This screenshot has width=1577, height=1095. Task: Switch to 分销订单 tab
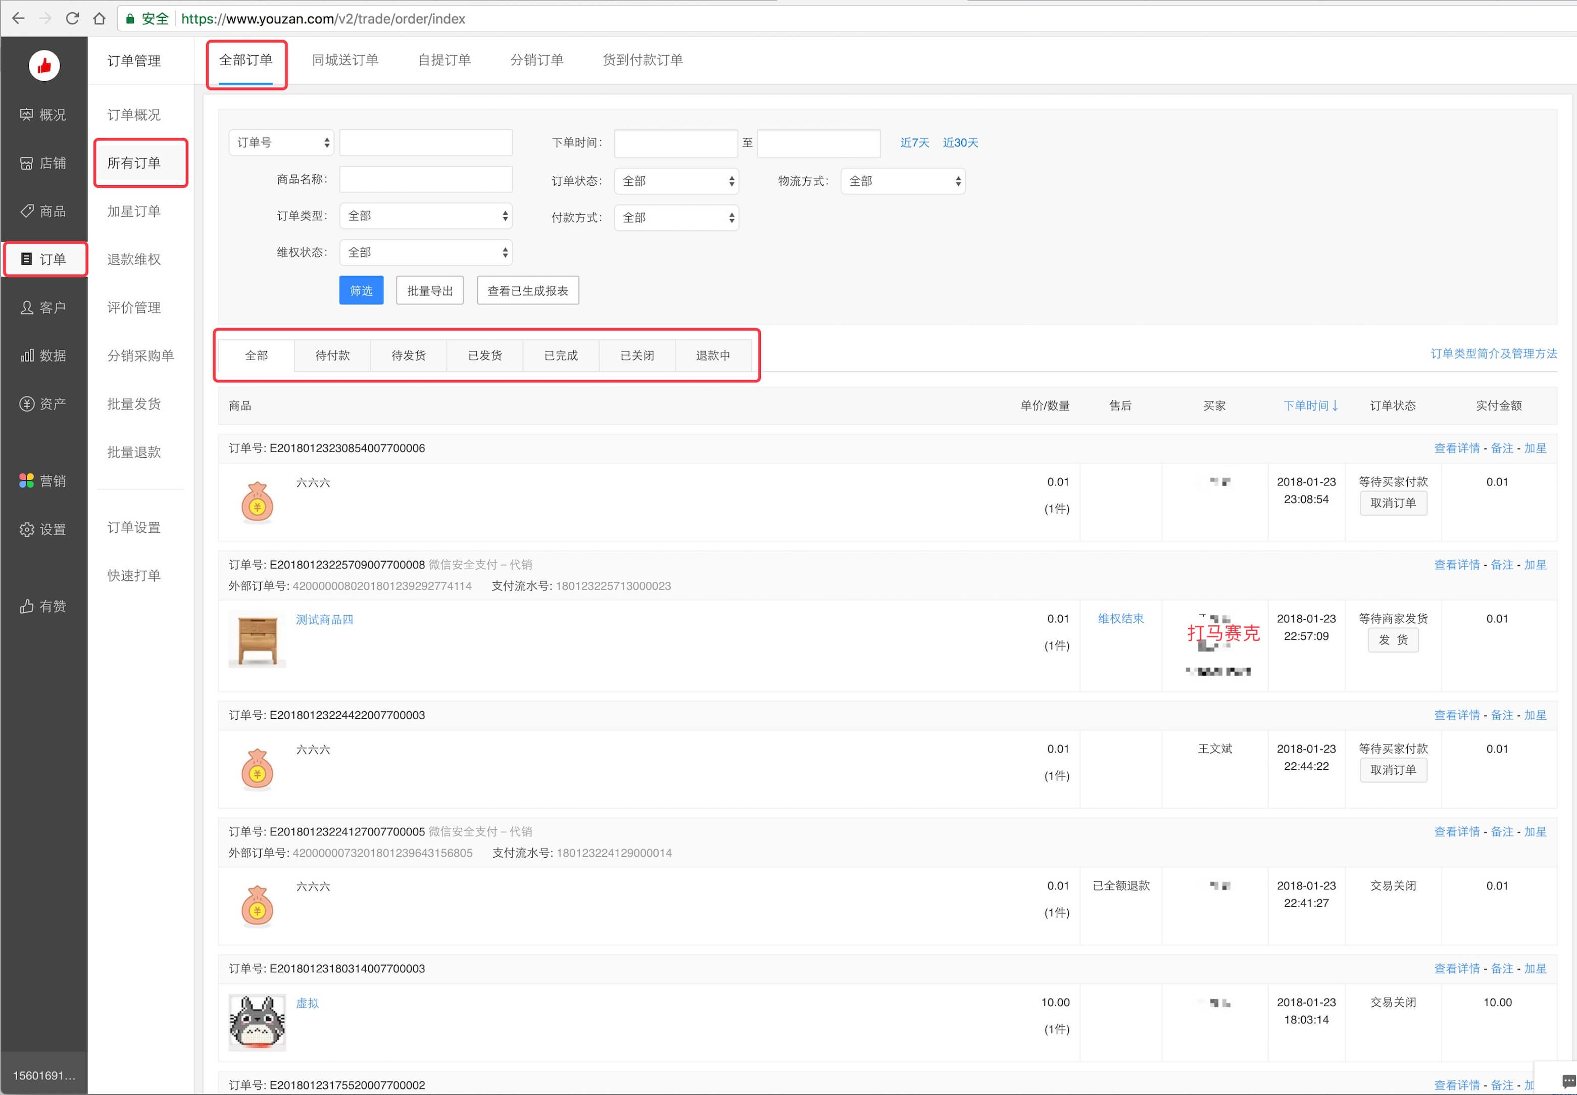coord(536,60)
